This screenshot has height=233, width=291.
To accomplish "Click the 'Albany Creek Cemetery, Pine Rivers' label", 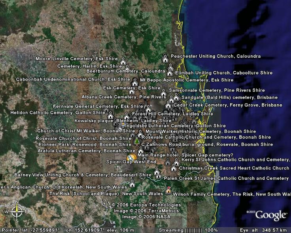I will click(124, 97).
